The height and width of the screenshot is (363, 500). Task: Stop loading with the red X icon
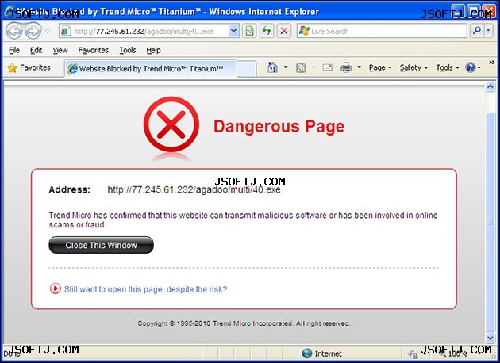pos(284,31)
